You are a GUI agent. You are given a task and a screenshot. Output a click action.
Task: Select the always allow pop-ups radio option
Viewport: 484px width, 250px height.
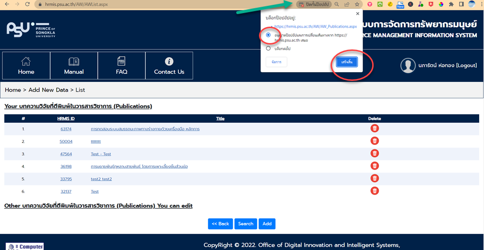(268, 35)
